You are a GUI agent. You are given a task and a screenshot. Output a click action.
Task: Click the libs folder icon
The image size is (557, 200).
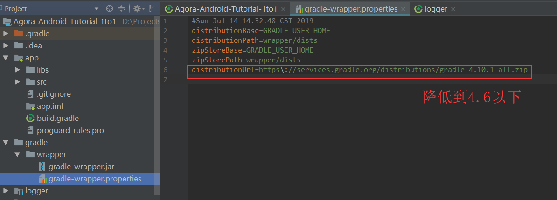[x=30, y=70]
